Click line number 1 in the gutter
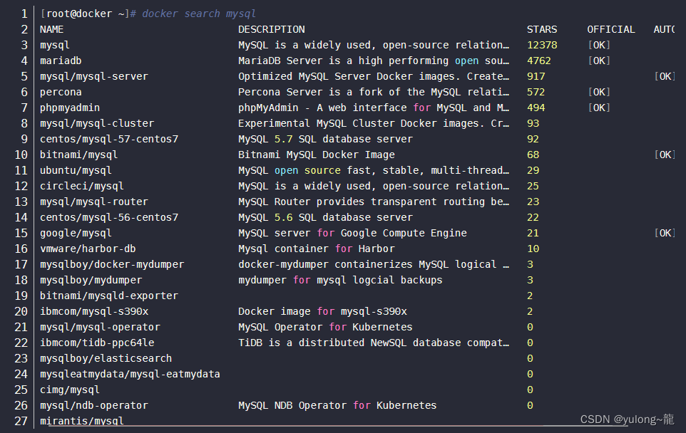This screenshot has width=686, height=433. pyautogui.click(x=24, y=14)
